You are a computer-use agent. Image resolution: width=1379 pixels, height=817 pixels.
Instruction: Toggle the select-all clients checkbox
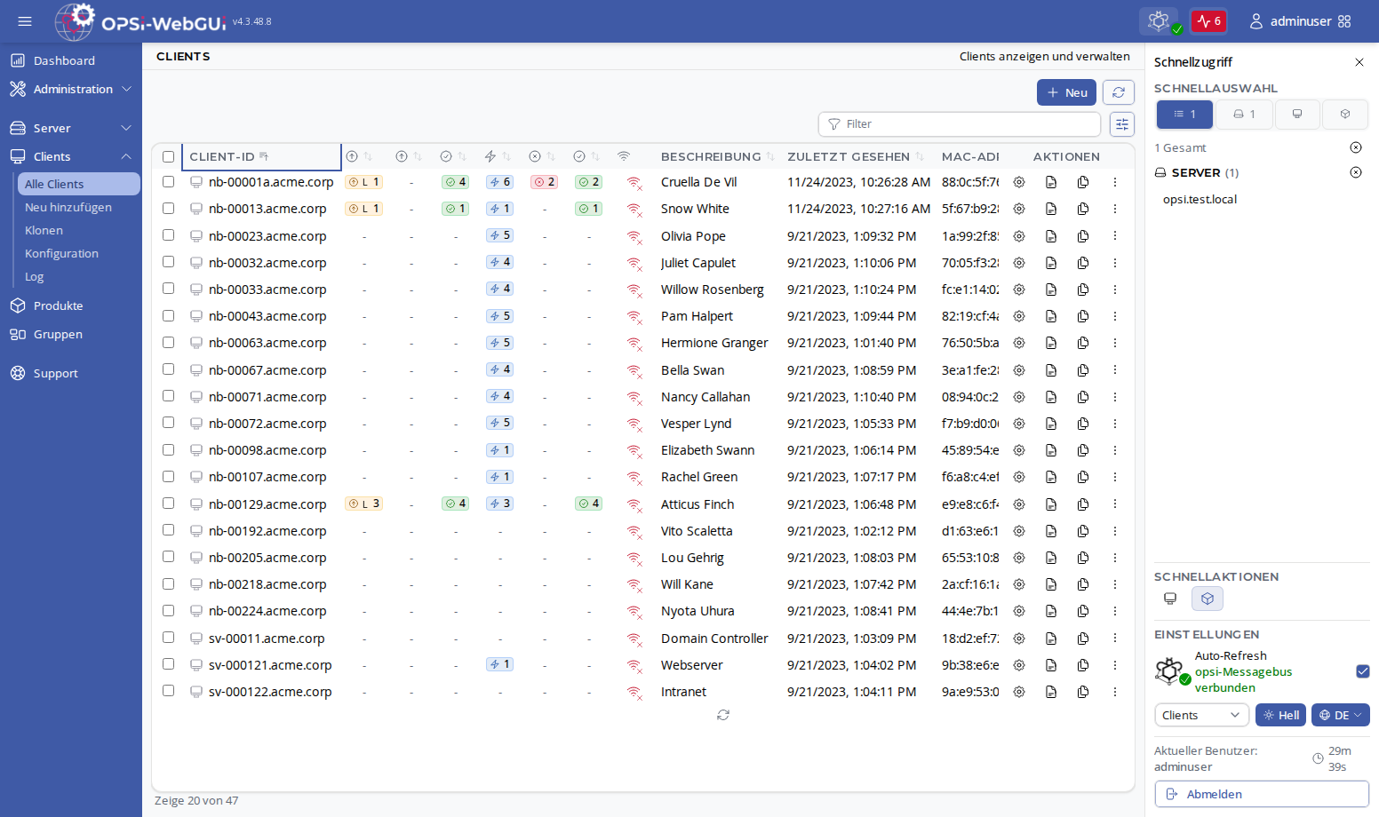click(x=168, y=156)
